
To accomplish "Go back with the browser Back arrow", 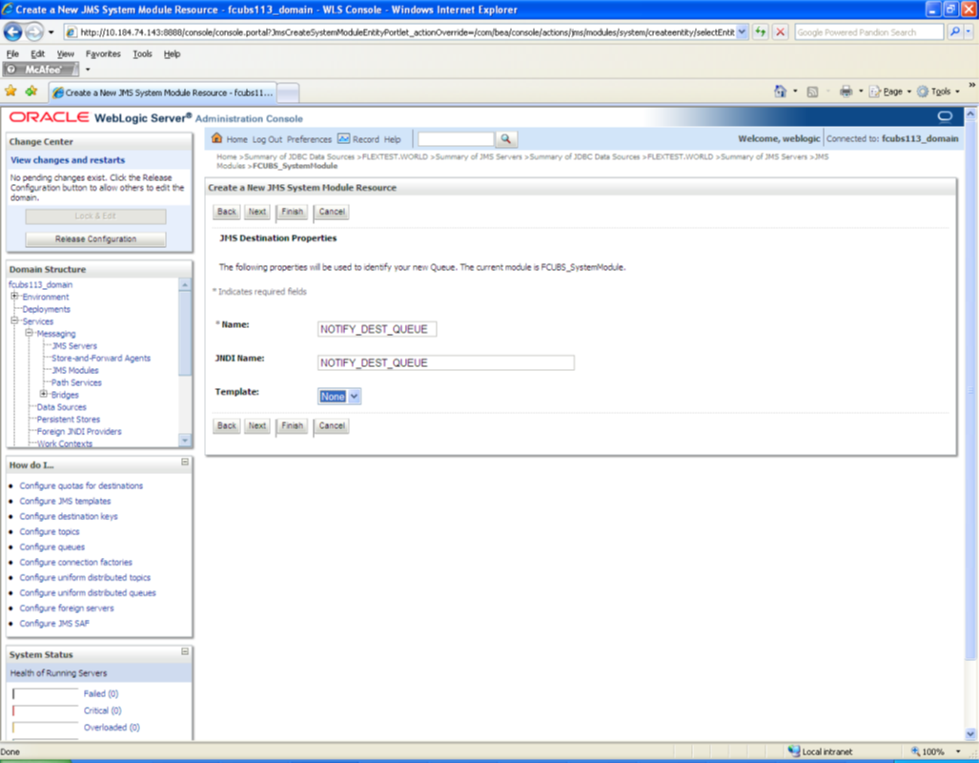I will click(13, 31).
